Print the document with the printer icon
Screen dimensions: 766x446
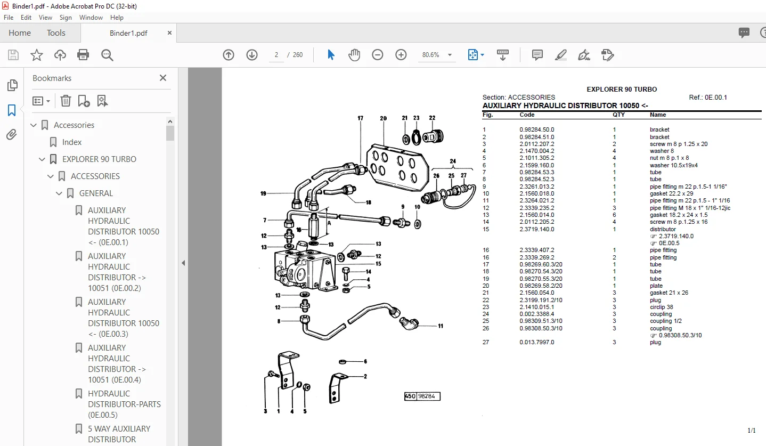(x=83, y=55)
